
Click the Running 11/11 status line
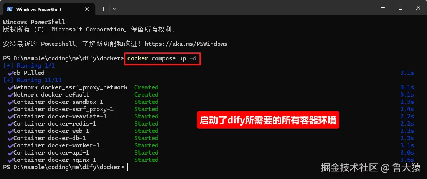click(32, 80)
